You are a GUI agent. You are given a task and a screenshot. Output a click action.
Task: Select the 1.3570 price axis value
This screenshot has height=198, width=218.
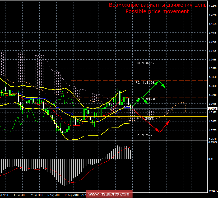[x=213, y=68]
